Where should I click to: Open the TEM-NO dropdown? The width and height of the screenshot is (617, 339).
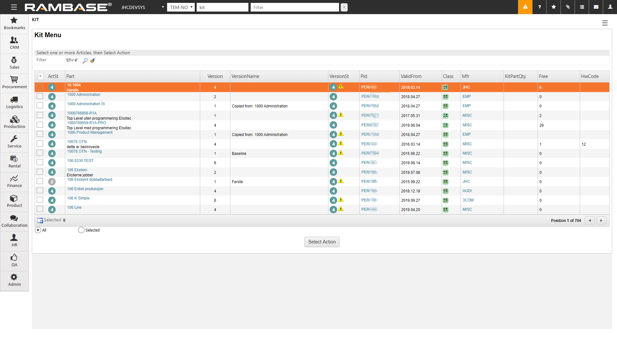(181, 7)
